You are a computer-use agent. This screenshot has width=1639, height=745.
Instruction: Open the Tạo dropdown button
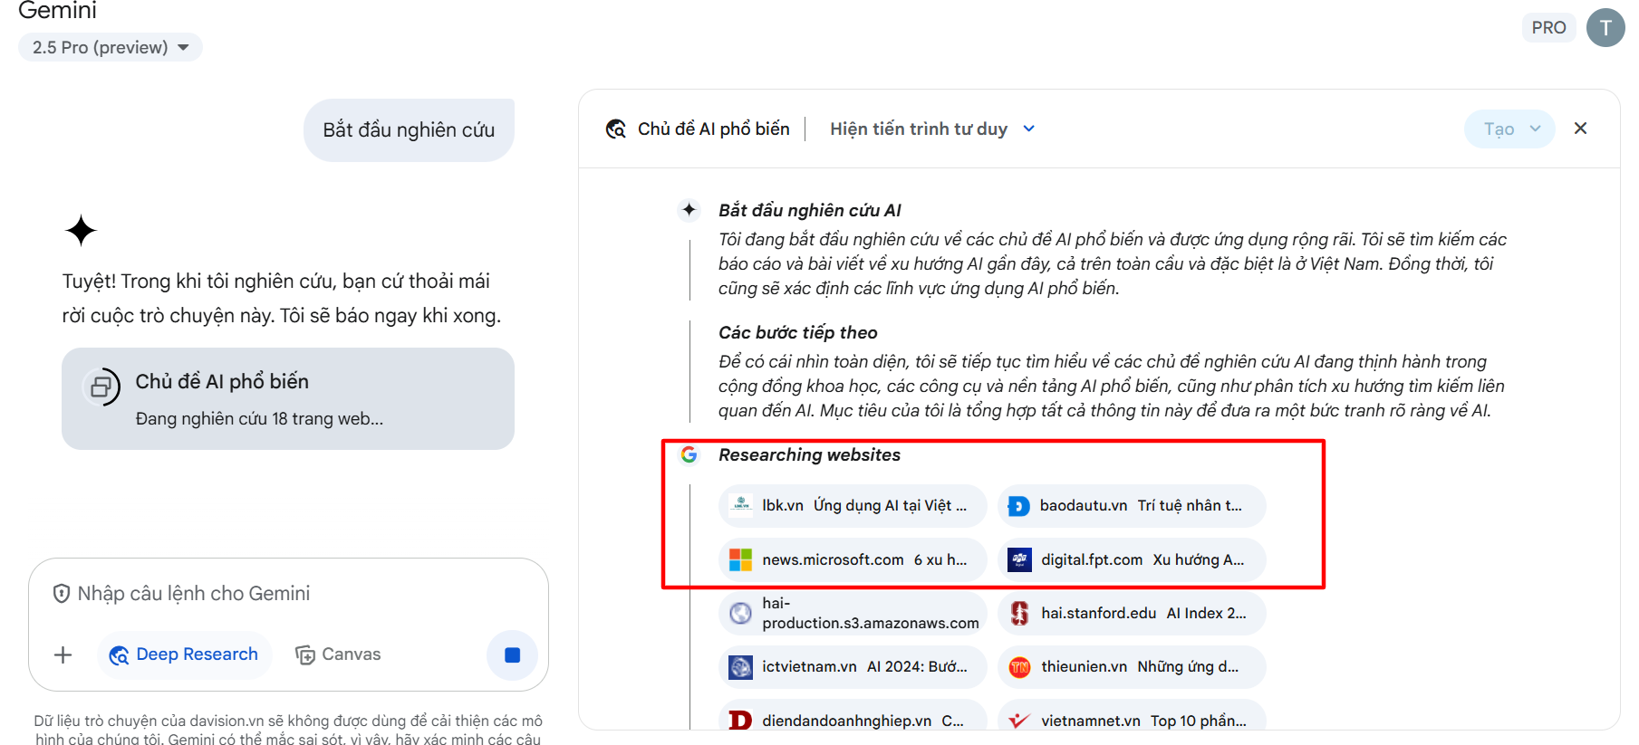click(1509, 129)
